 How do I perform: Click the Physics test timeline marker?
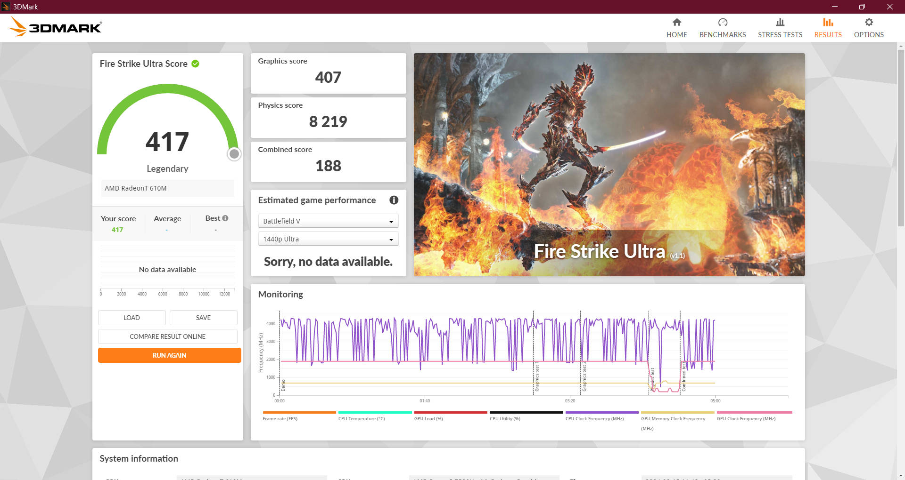click(x=652, y=379)
